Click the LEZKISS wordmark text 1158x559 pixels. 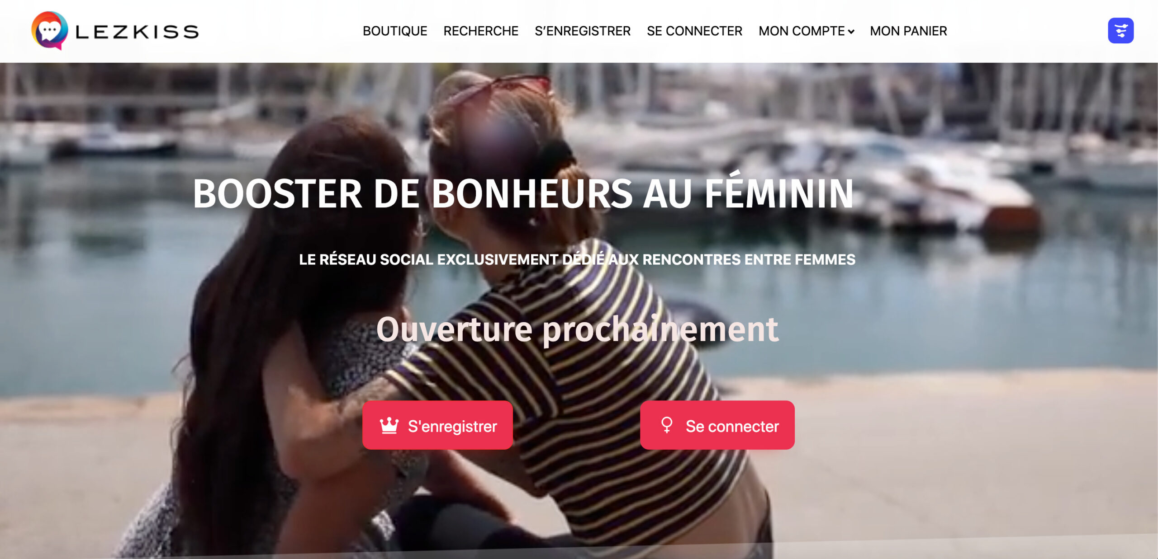pyautogui.click(x=137, y=32)
